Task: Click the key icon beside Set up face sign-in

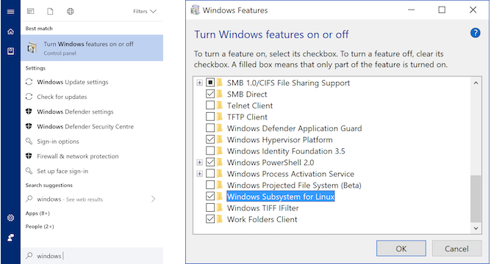Action: coord(29,171)
